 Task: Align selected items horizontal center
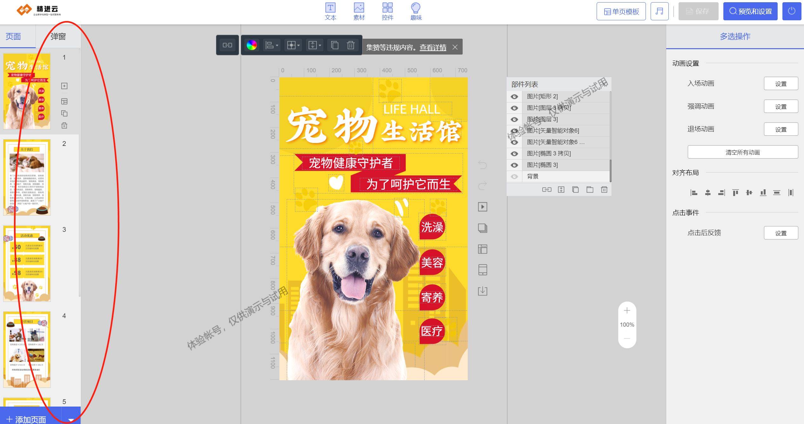(708, 192)
